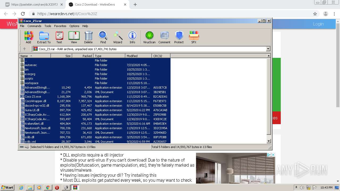Viewport: 340px width, 191px height.
Task: Open the browser profile avatar icon
Action: click(x=326, y=14)
